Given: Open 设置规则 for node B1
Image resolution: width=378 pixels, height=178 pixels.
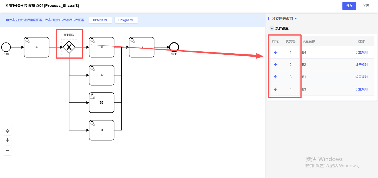Looking at the screenshot, I should click(x=361, y=77).
